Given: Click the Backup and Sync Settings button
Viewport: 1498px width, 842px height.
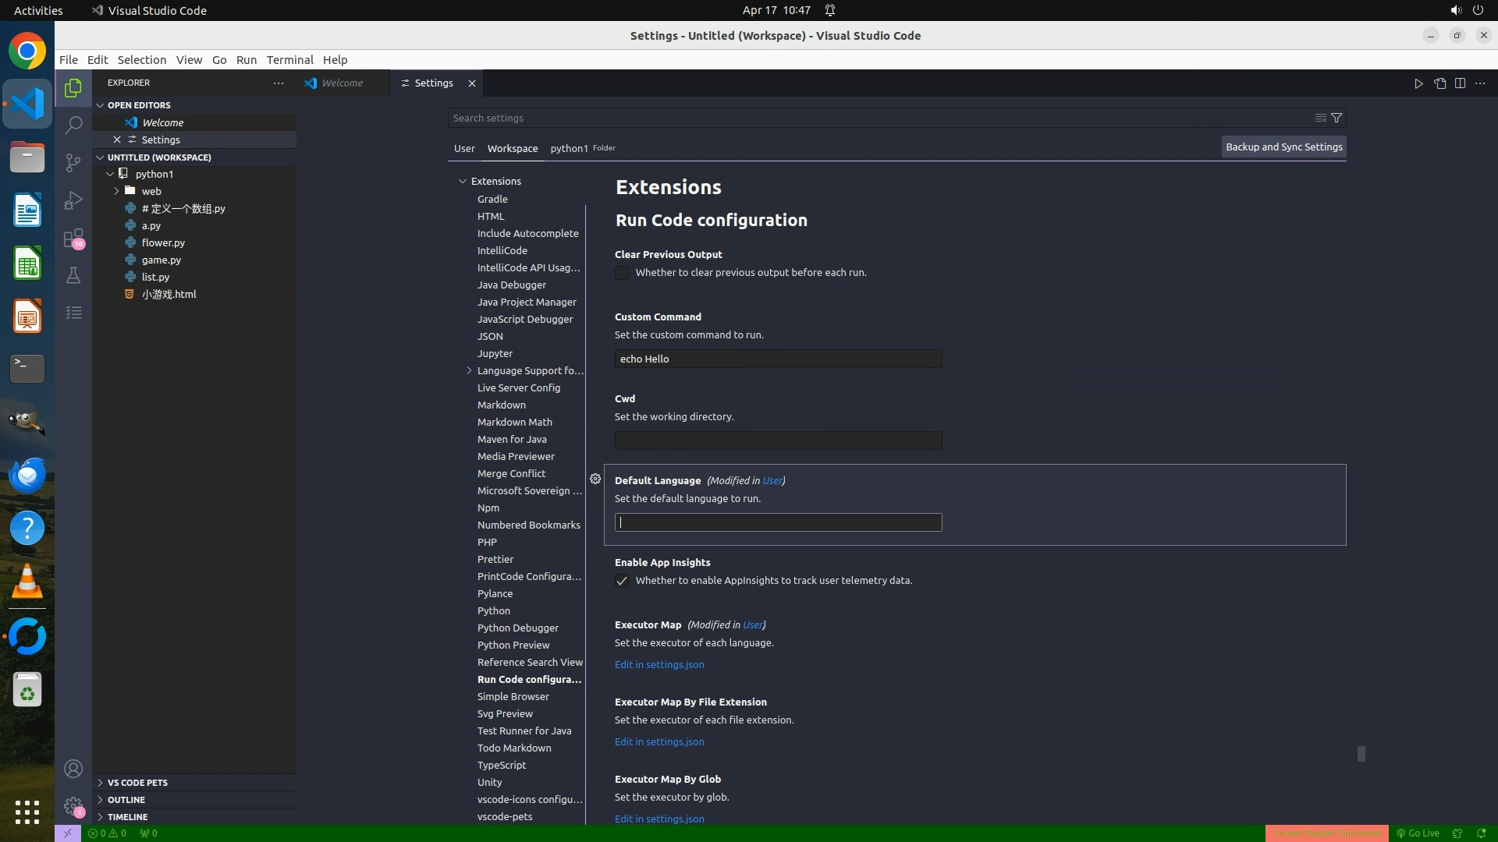Looking at the screenshot, I should [1283, 147].
